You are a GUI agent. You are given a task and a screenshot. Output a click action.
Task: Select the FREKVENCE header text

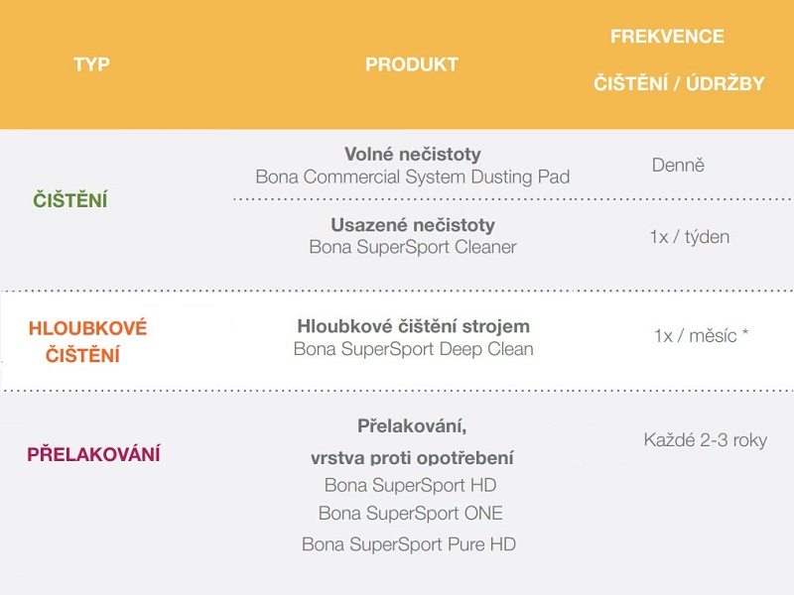pyautogui.click(x=667, y=37)
